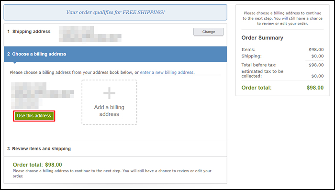Click the Total before tax line
The image size is (335, 190).
[x=282, y=65]
